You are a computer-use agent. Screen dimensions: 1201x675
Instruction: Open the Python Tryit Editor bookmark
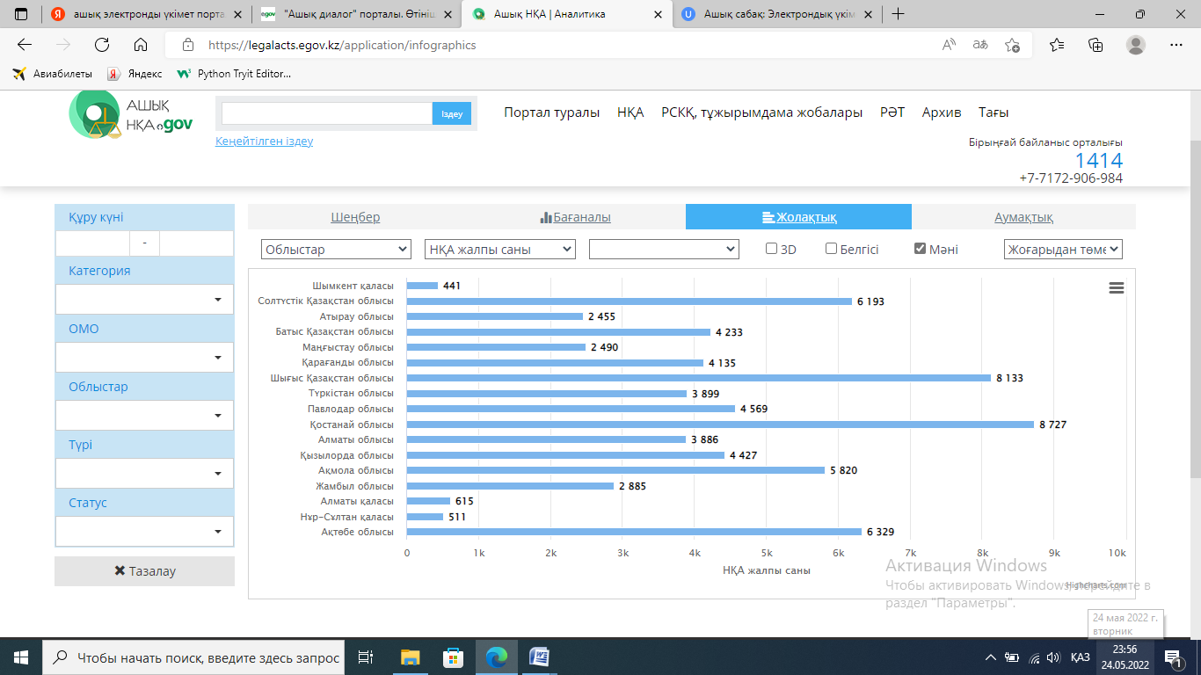click(234, 74)
